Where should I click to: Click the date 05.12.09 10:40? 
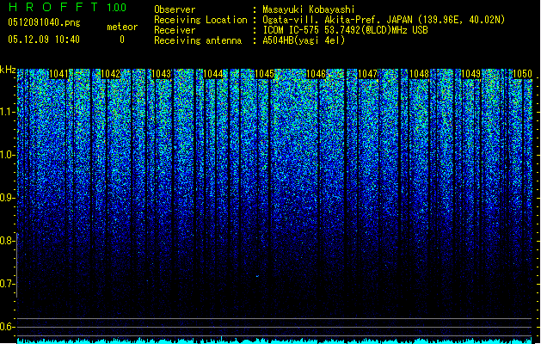point(44,40)
